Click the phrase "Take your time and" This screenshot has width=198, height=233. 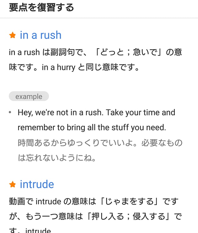[x=140, y=112]
